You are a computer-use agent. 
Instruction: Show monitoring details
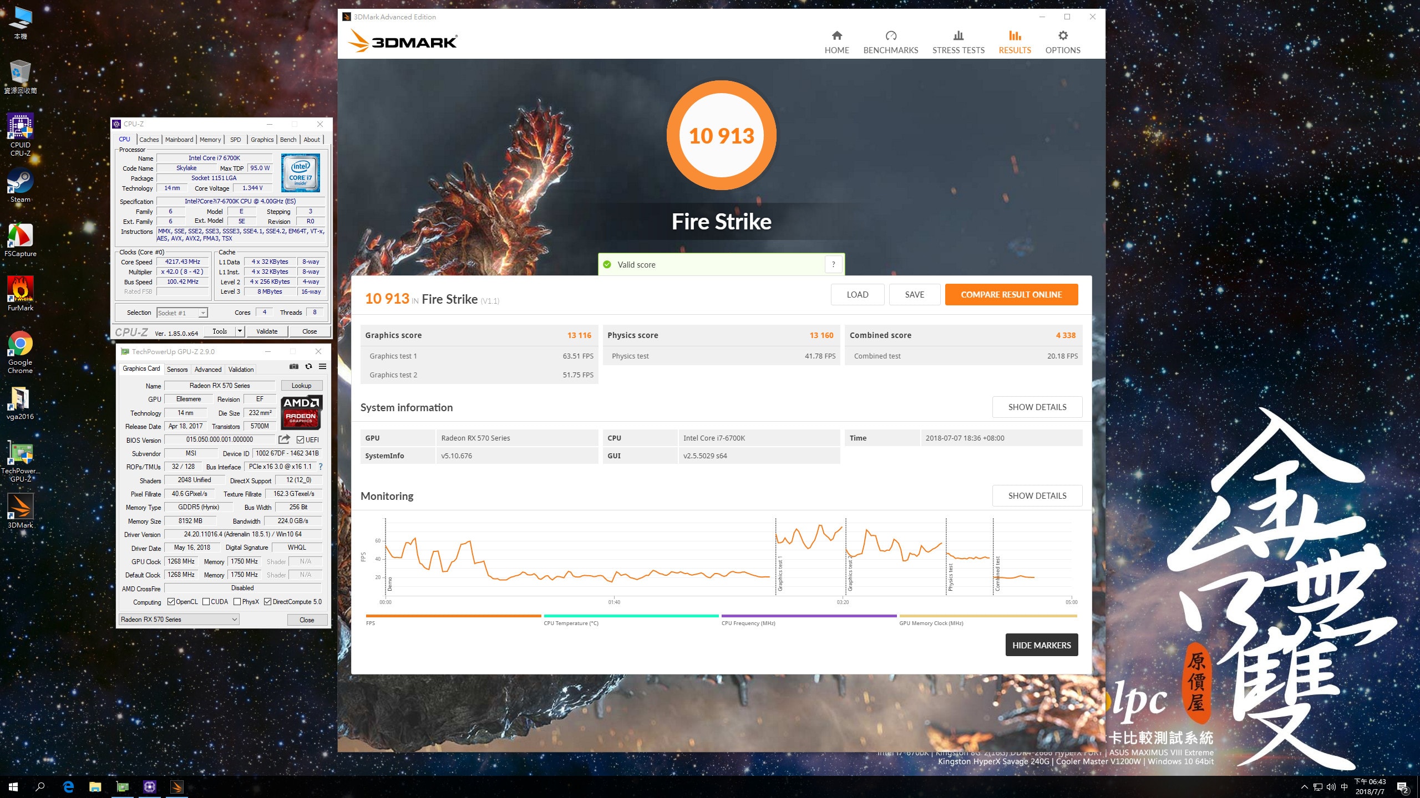tap(1037, 496)
